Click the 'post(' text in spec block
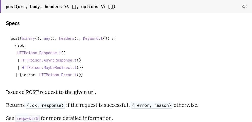The width and height of the screenshot is (252, 122). tap(16, 38)
